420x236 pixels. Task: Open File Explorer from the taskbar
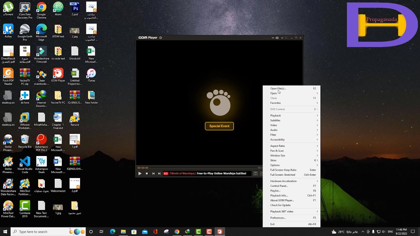[123, 232]
